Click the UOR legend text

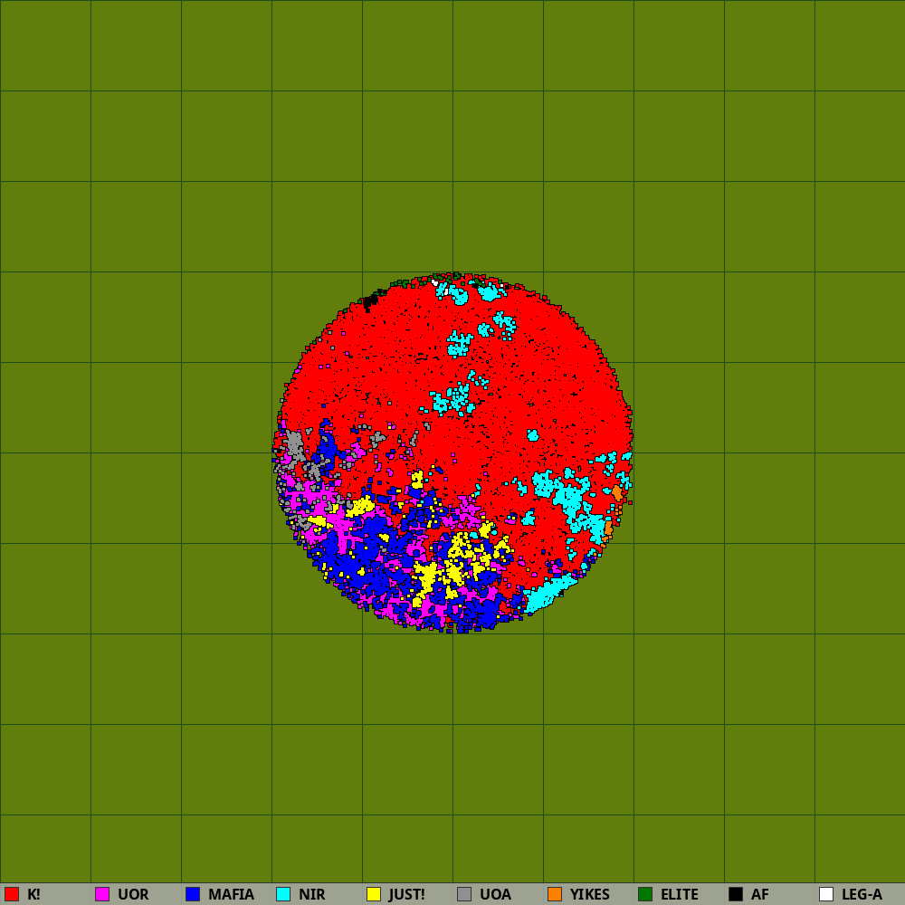point(133,894)
